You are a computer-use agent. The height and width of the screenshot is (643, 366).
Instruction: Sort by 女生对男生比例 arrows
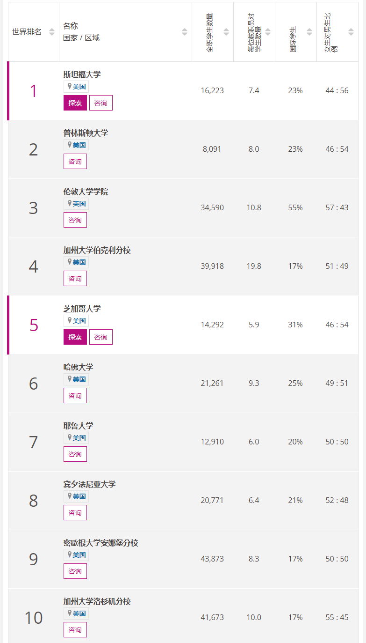(x=351, y=32)
